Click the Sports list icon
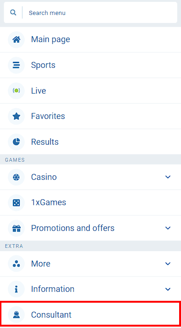 click(16, 65)
